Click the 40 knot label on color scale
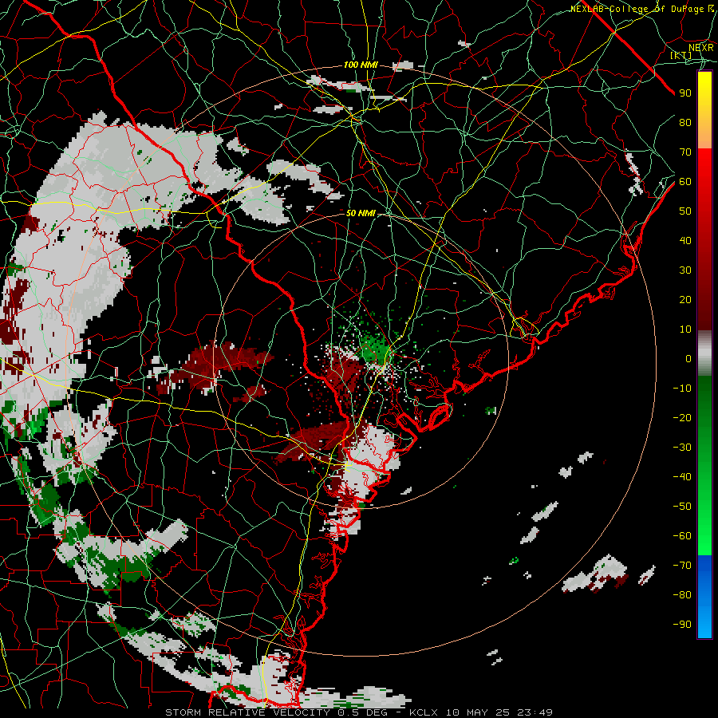 (x=685, y=240)
